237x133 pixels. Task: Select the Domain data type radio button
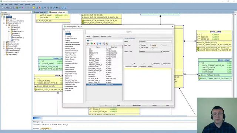140,45
